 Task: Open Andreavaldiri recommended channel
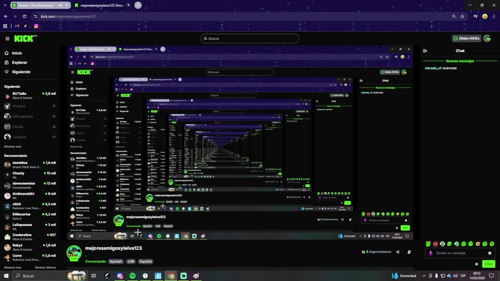pyautogui.click(x=30, y=196)
